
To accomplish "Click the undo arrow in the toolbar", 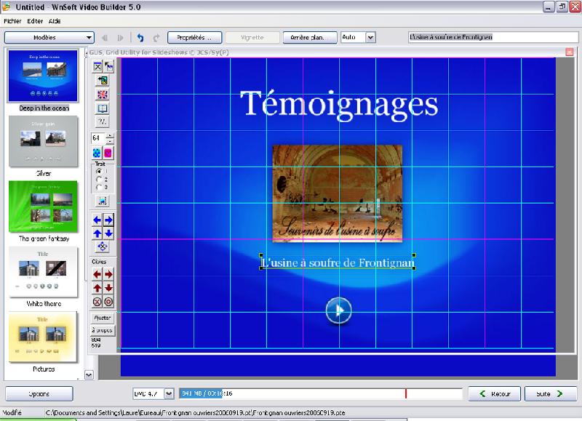I will pos(140,38).
